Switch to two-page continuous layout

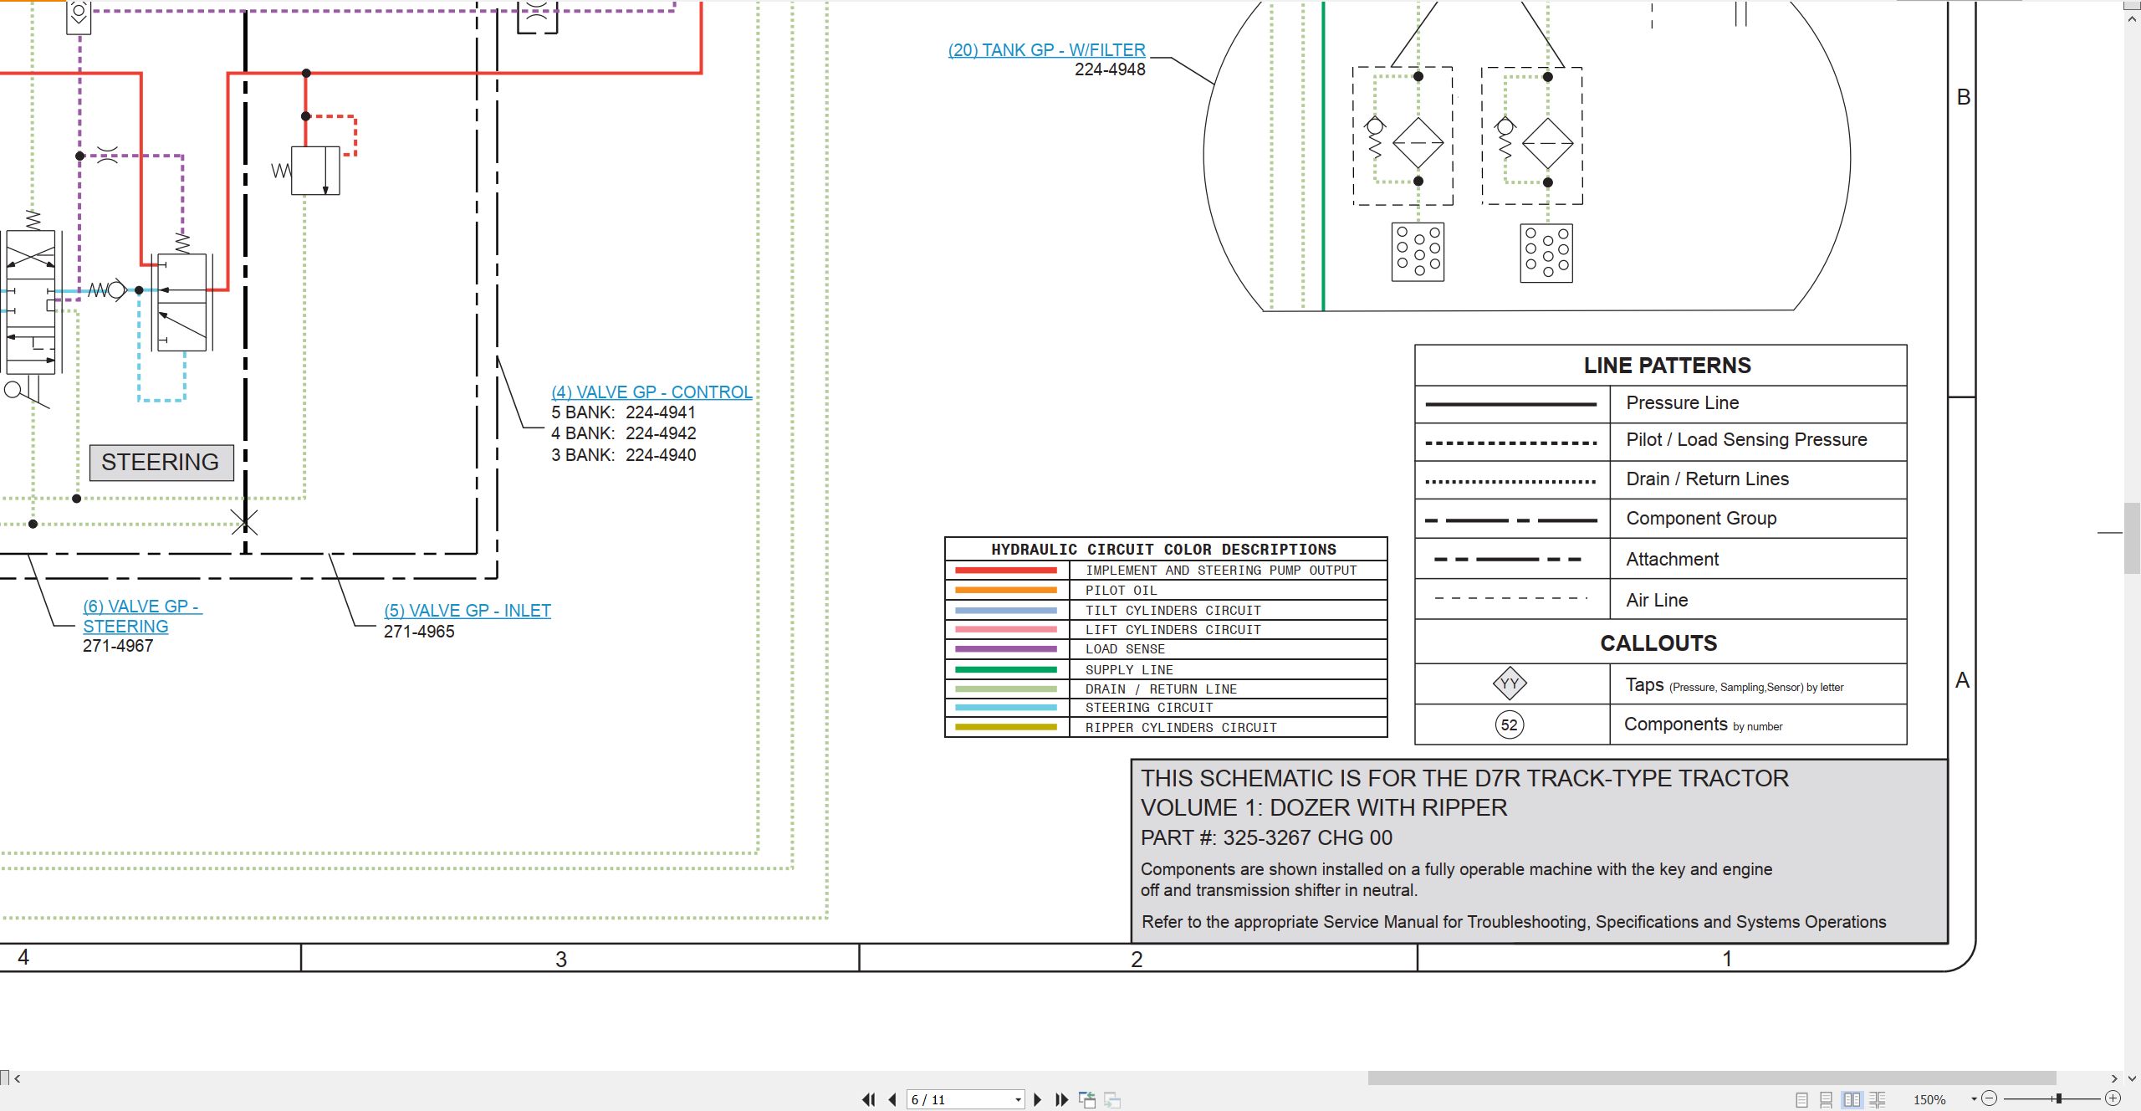click(x=1878, y=1099)
